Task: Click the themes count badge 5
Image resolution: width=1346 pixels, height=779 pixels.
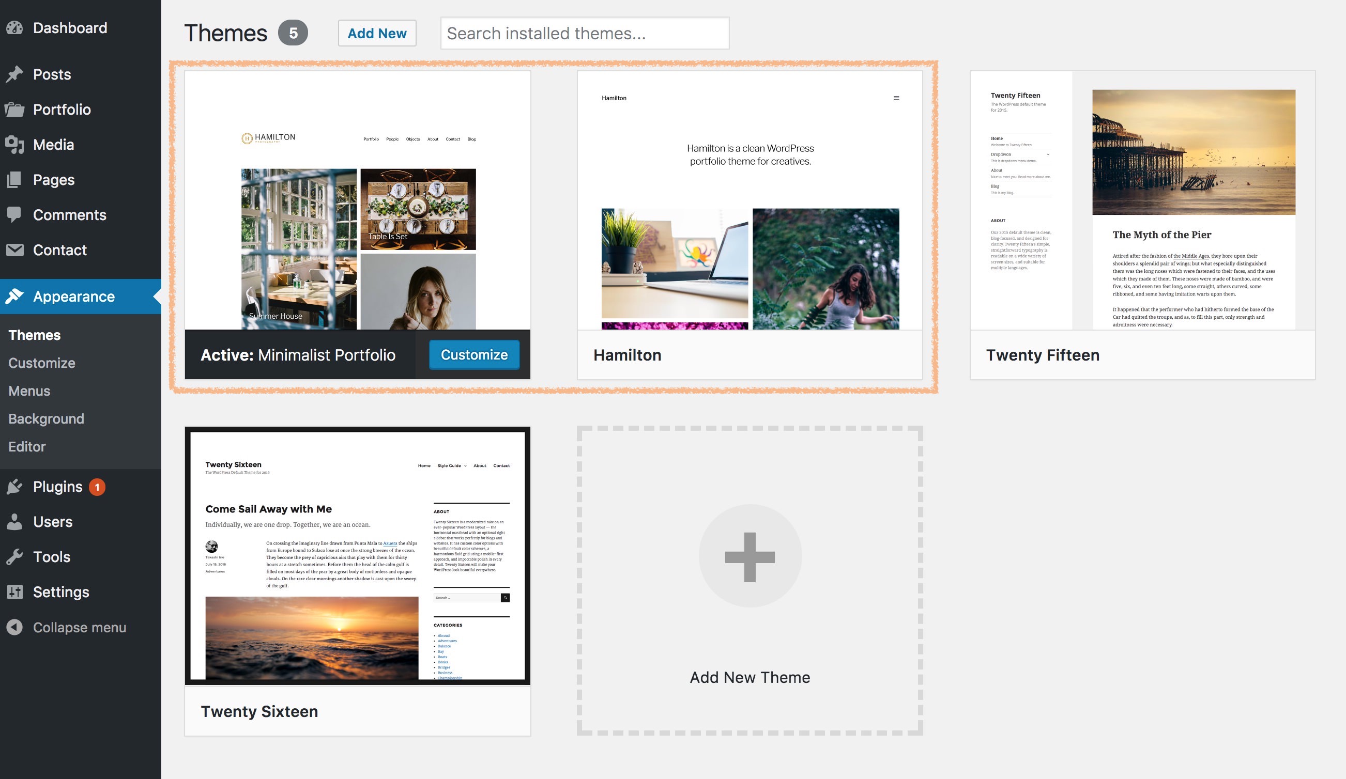Action: [293, 33]
